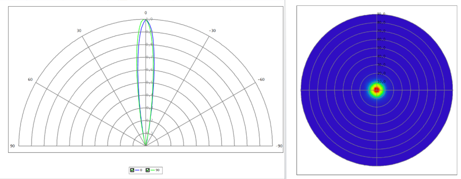Click the polar plot origin point
Viewport: 461px width, 179px height.
point(145,146)
